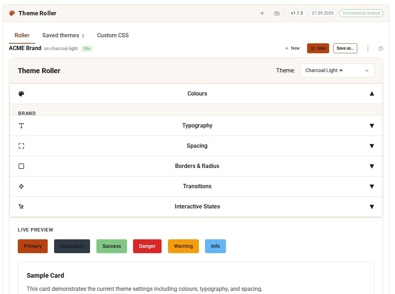
Task: Click the Borders & Radius square icon
Action: coord(21,166)
